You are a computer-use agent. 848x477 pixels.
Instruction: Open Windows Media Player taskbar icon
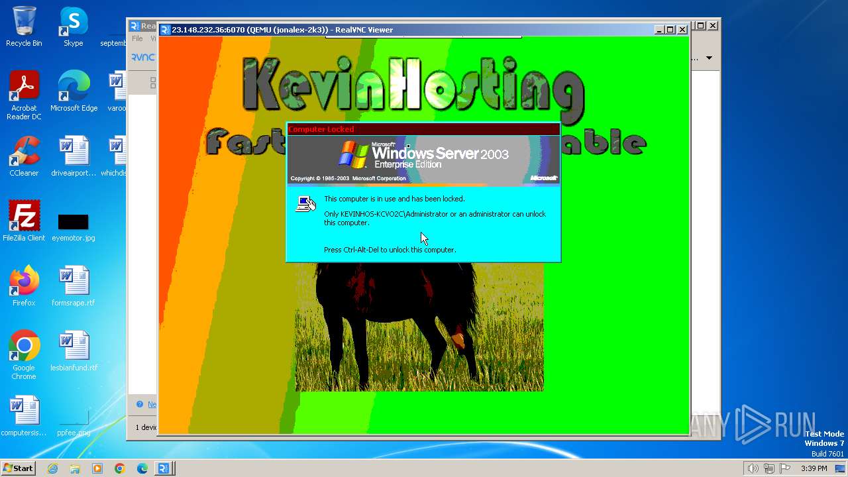[x=97, y=468]
